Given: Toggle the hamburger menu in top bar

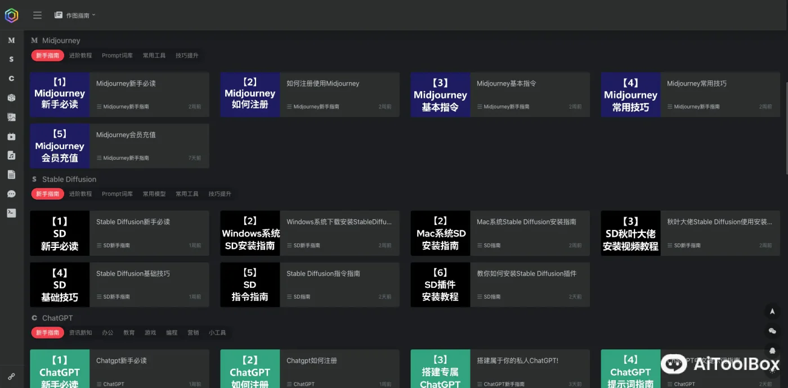Looking at the screenshot, I should pos(37,15).
